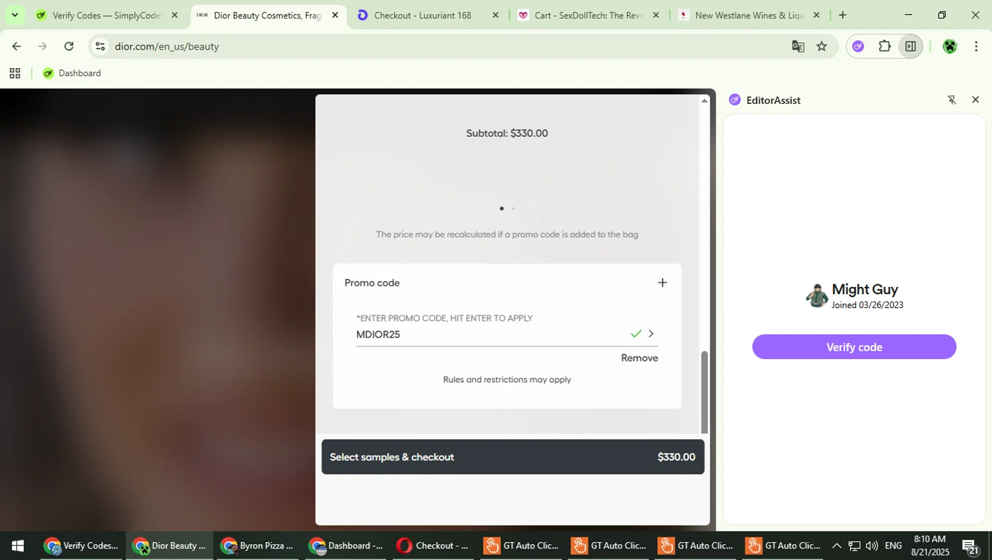The image size is (992, 560).
Task: Open the Chrome profile avatar
Action: pyautogui.click(x=950, y=46)
